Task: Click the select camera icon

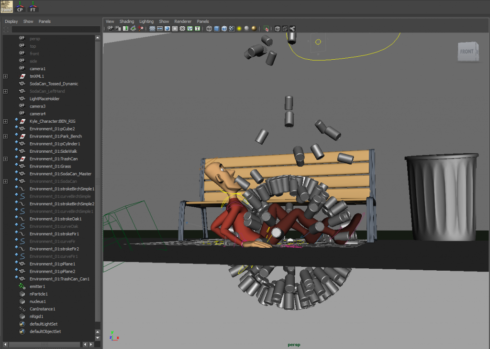Action: (x=110, y=29)
